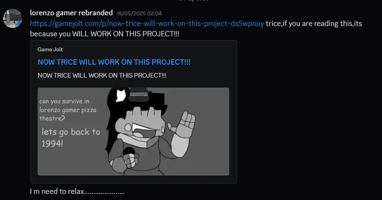This screenshot has width=382, height=200.
Task: Click the can you survive caption in image
Action: (68, 110)
